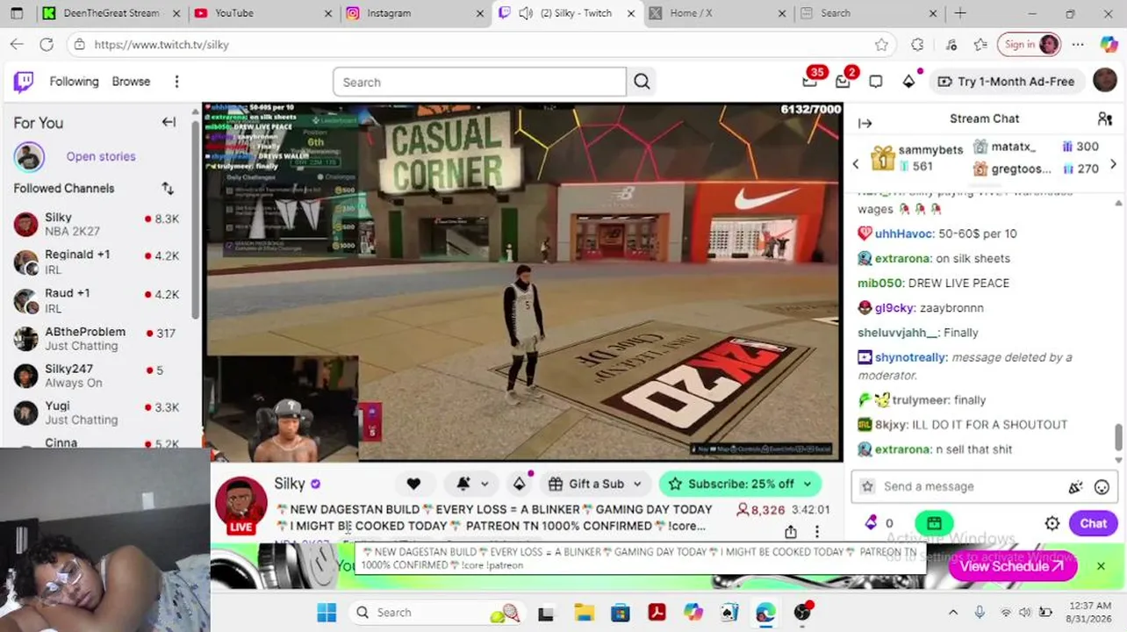Screen dimensions: 1127x632
Task: Open the Whispers speech bubble icon
Action: (875, 82)
